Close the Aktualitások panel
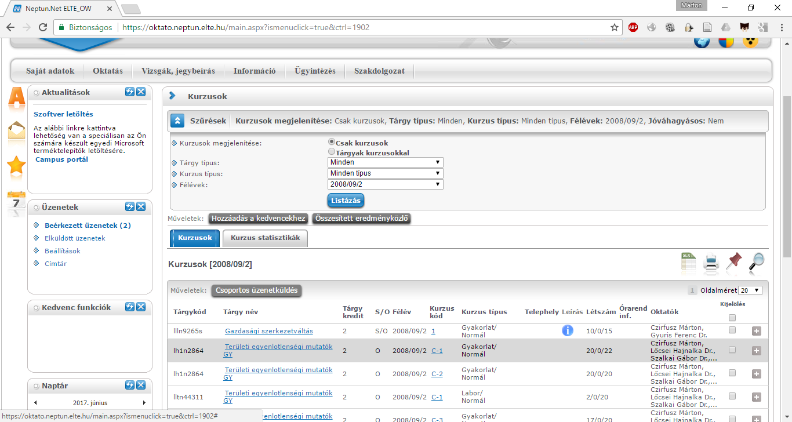 click(x=141, y=92)
